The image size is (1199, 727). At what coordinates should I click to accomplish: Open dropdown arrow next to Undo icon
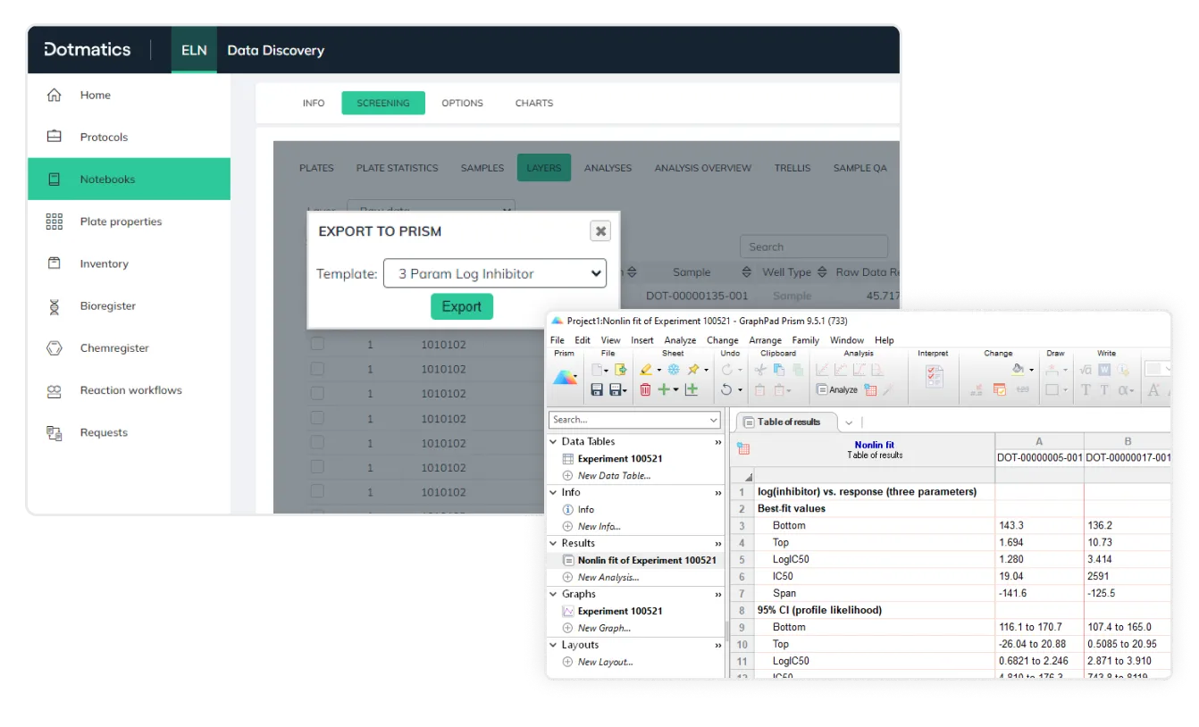tap(740, 389)
